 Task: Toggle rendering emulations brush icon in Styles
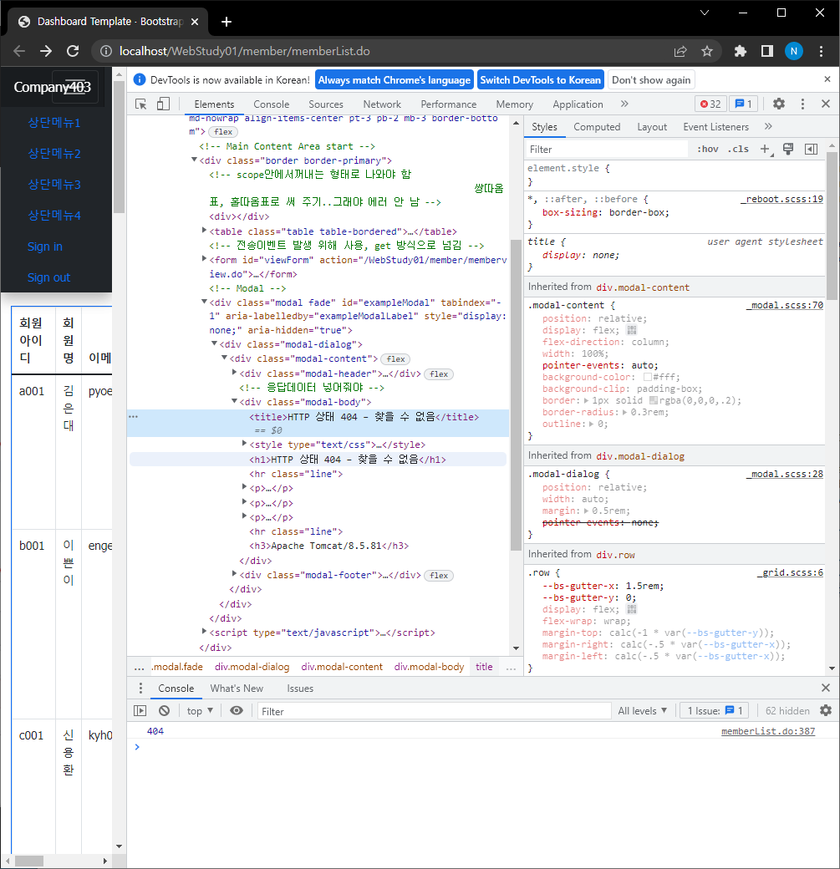[x=788, y=149]
